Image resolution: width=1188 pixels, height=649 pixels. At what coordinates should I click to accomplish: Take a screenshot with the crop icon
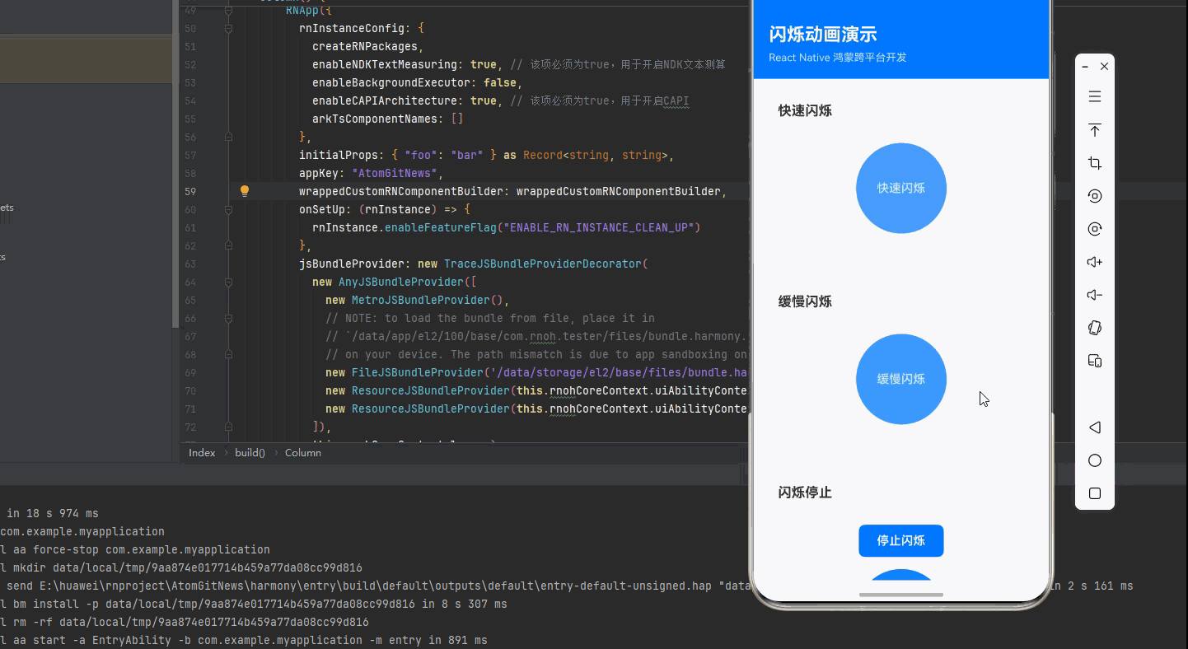1095,163
